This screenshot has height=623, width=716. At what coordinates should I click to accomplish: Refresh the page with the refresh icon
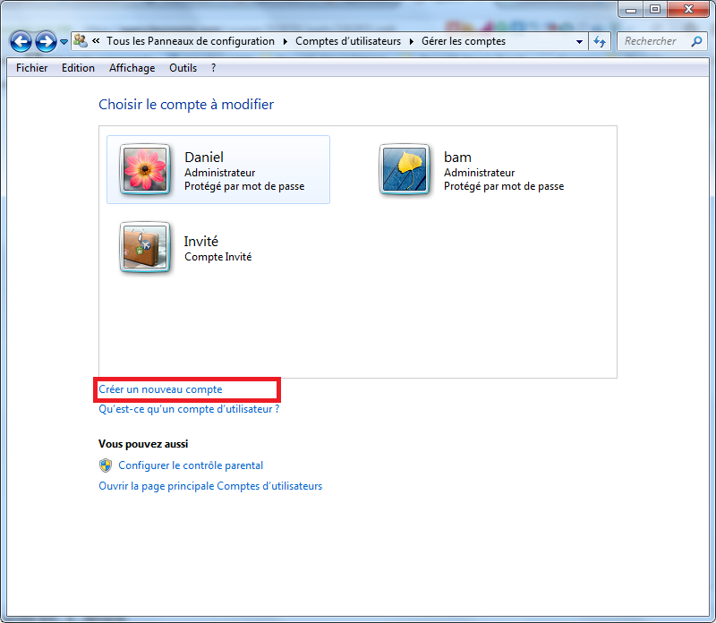[x=600, y=41]
